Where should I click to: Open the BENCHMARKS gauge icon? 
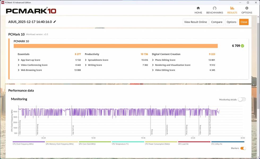[x=214, y=8]
